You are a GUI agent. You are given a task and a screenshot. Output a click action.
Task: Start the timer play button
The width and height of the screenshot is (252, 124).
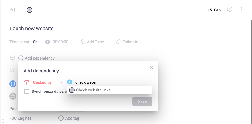pos(48,42)
